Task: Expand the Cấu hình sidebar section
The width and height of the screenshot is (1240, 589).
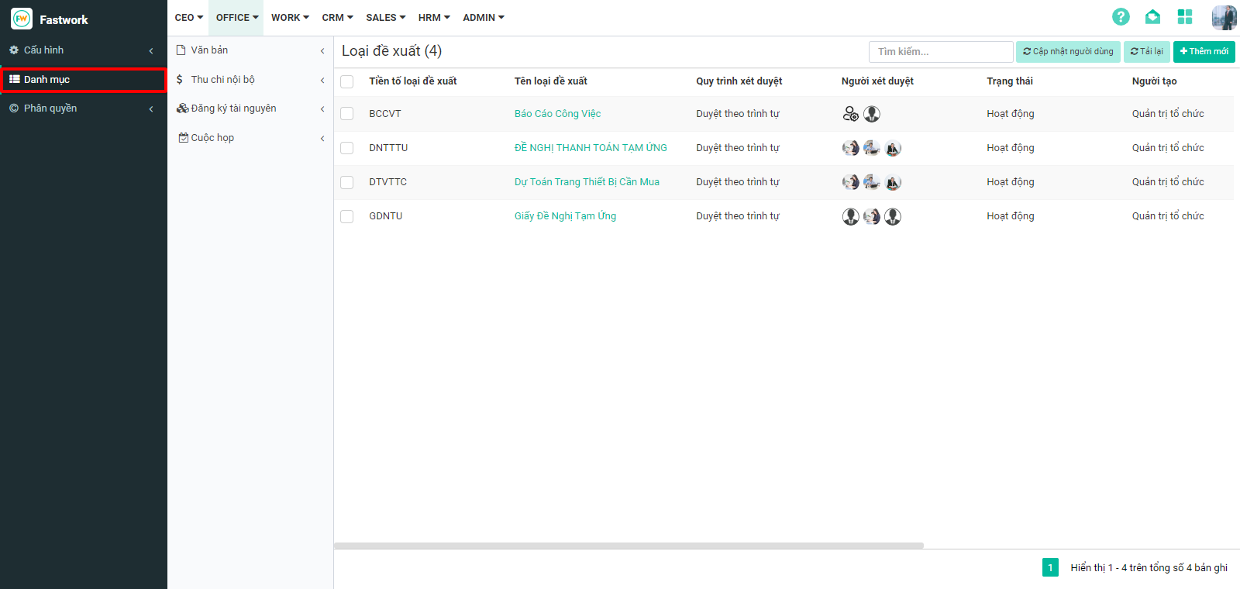Action: click(x=82, y=50)
